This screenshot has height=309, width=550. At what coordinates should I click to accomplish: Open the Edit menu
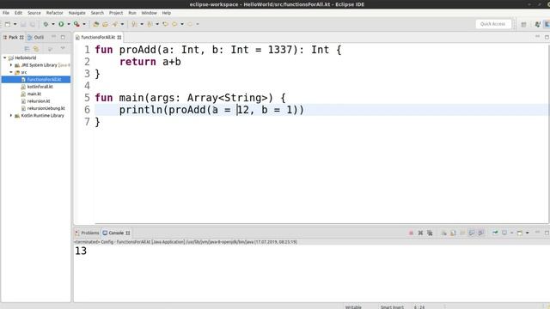pos(18,13)
